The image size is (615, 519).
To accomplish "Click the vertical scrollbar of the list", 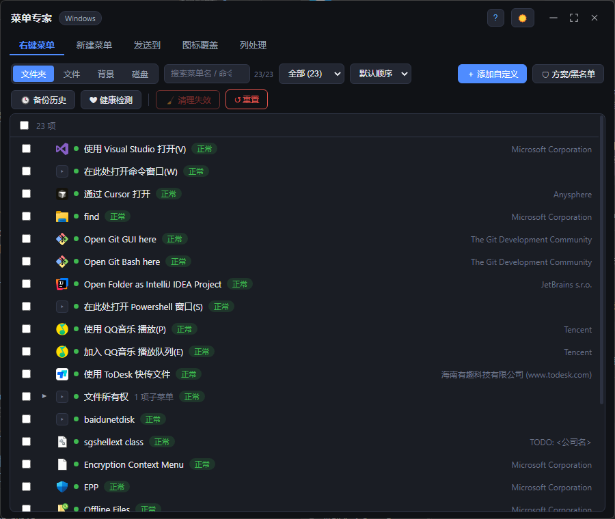I will coord(601,261).
